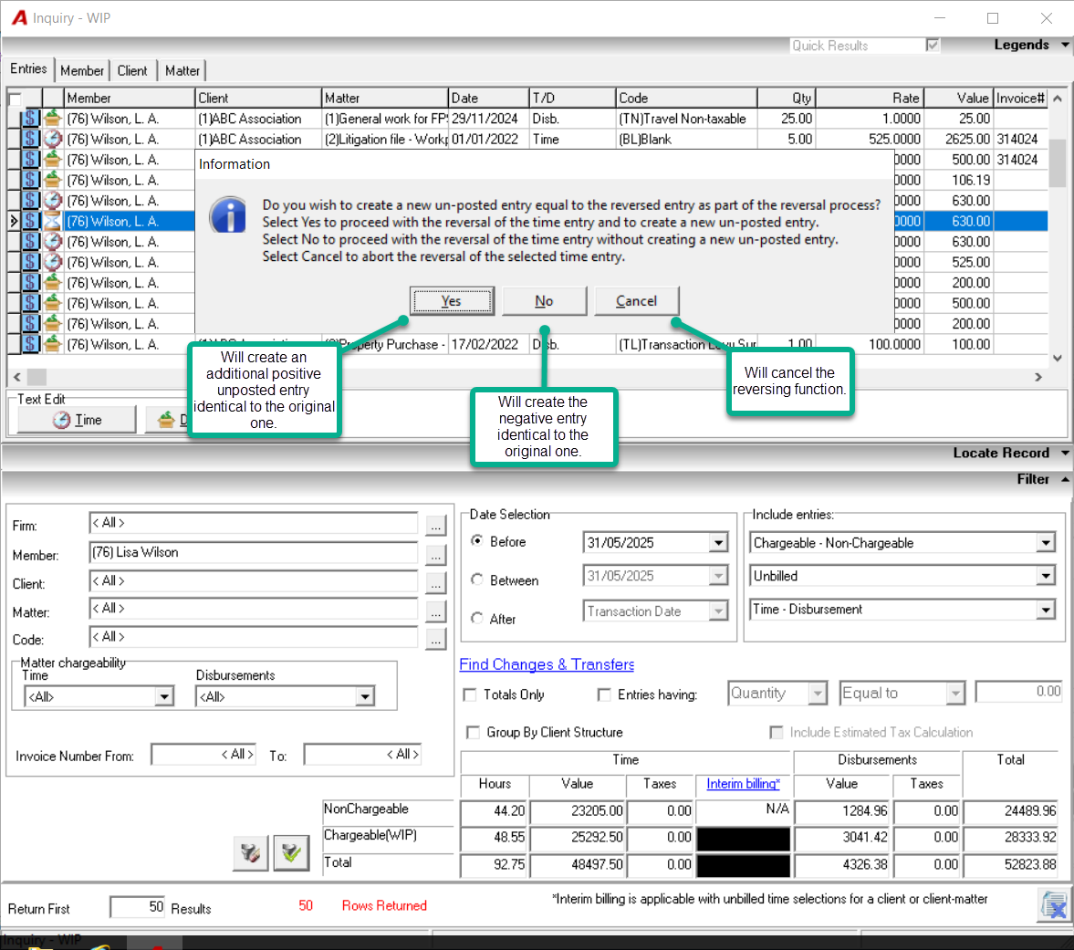Choose the After date radio button

[477, 618]
